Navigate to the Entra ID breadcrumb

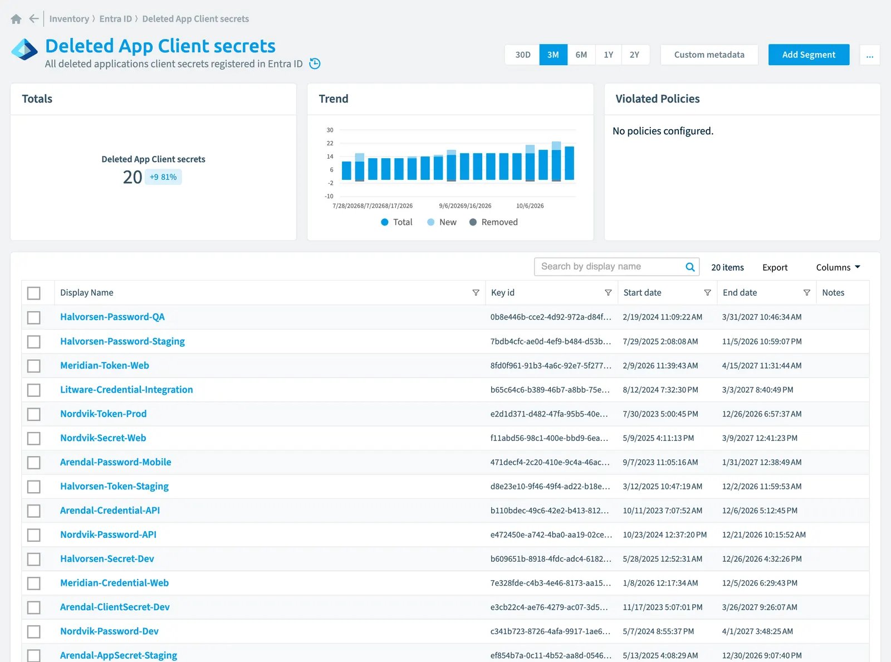[115, 19]
